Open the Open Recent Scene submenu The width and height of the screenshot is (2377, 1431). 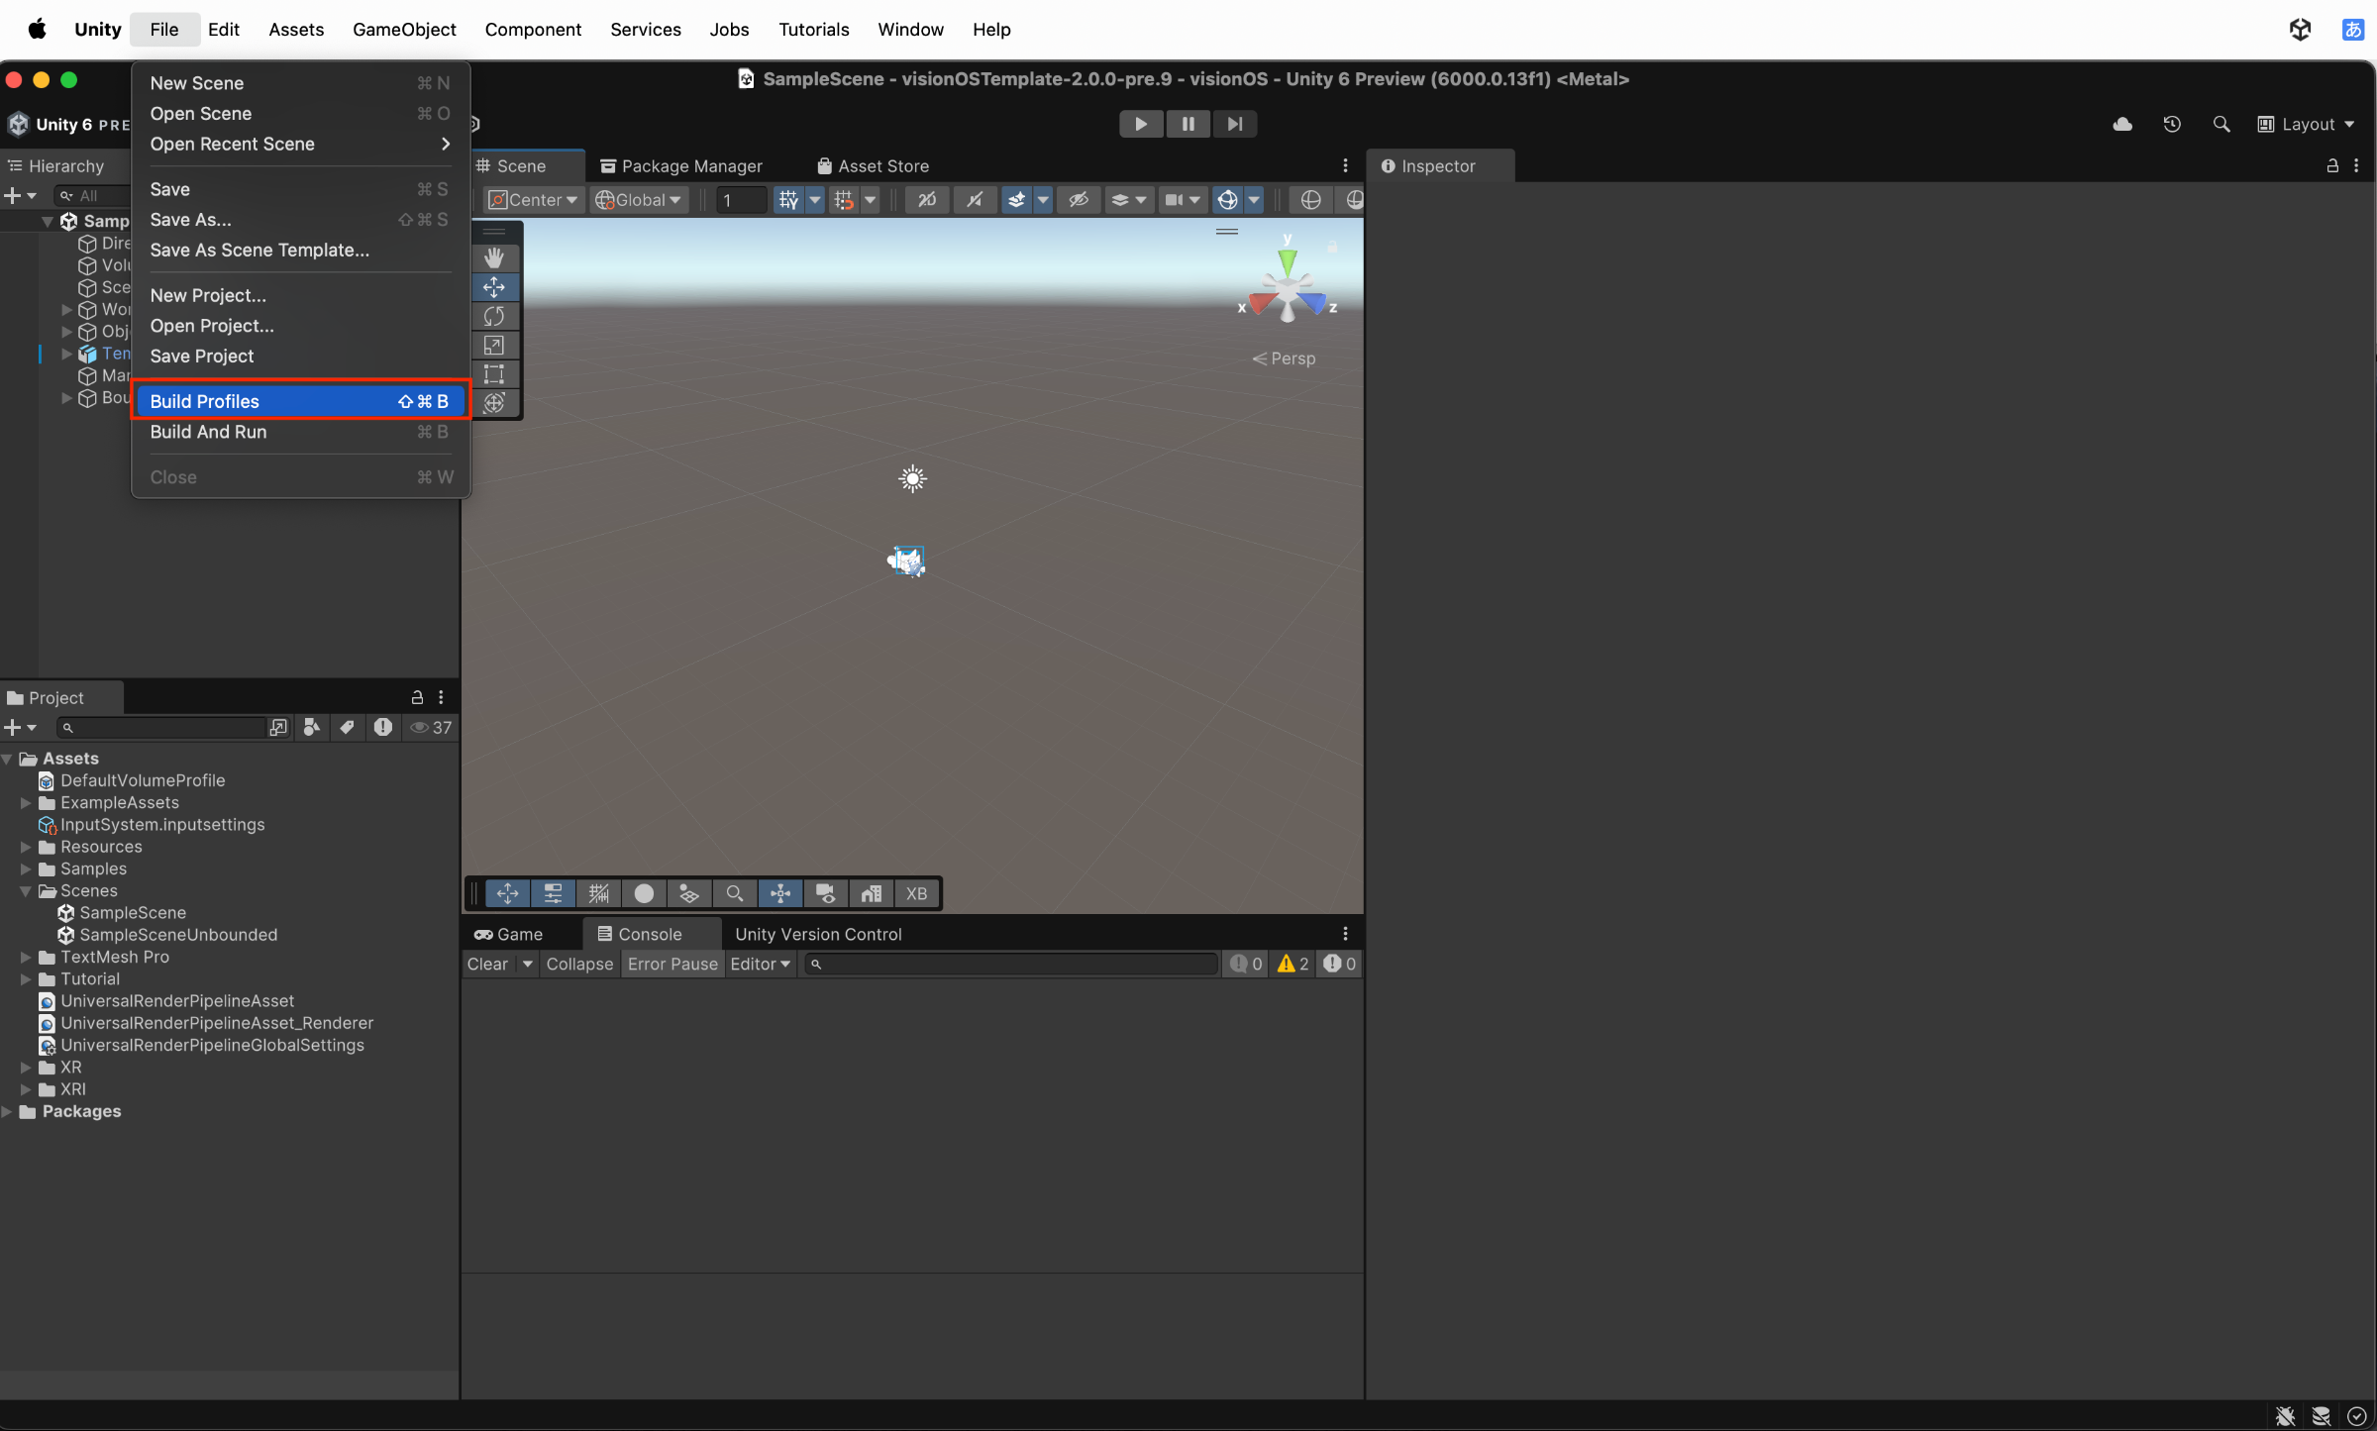tap(299, 144)
